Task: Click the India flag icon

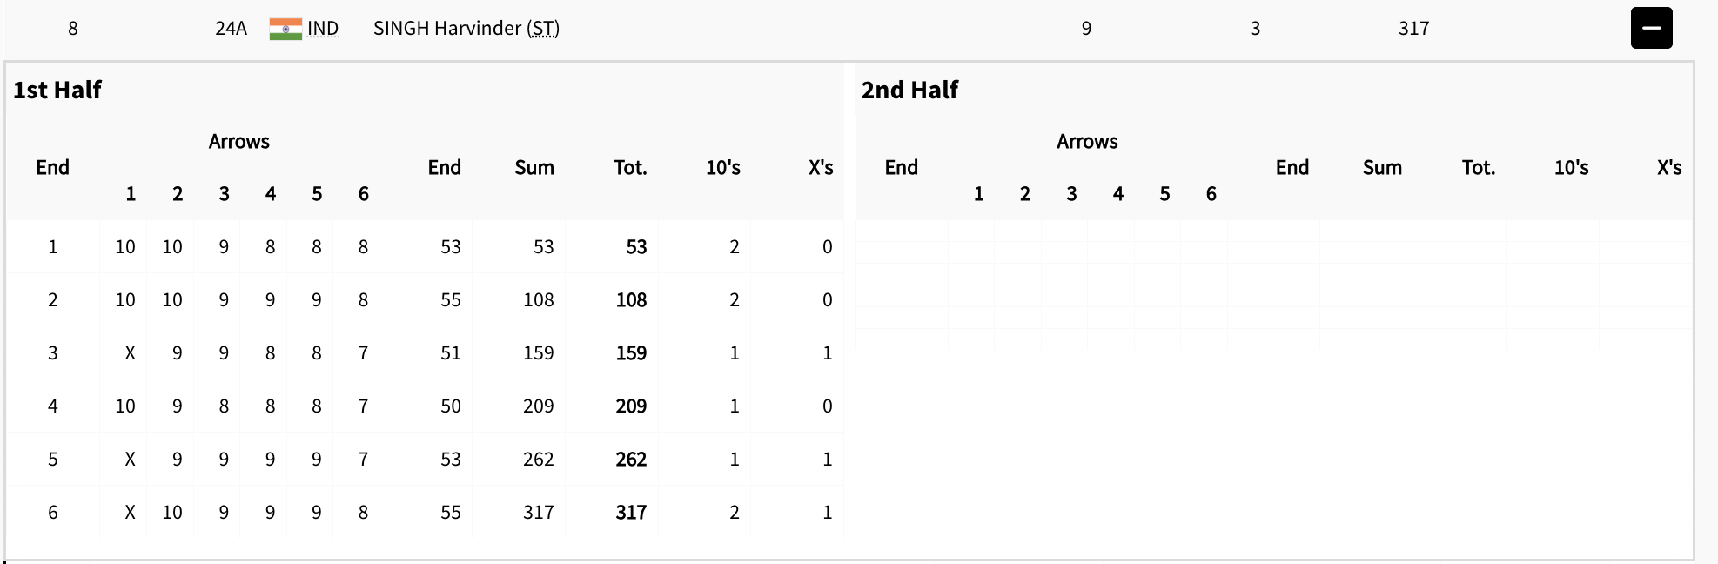Action: point(285,29)
